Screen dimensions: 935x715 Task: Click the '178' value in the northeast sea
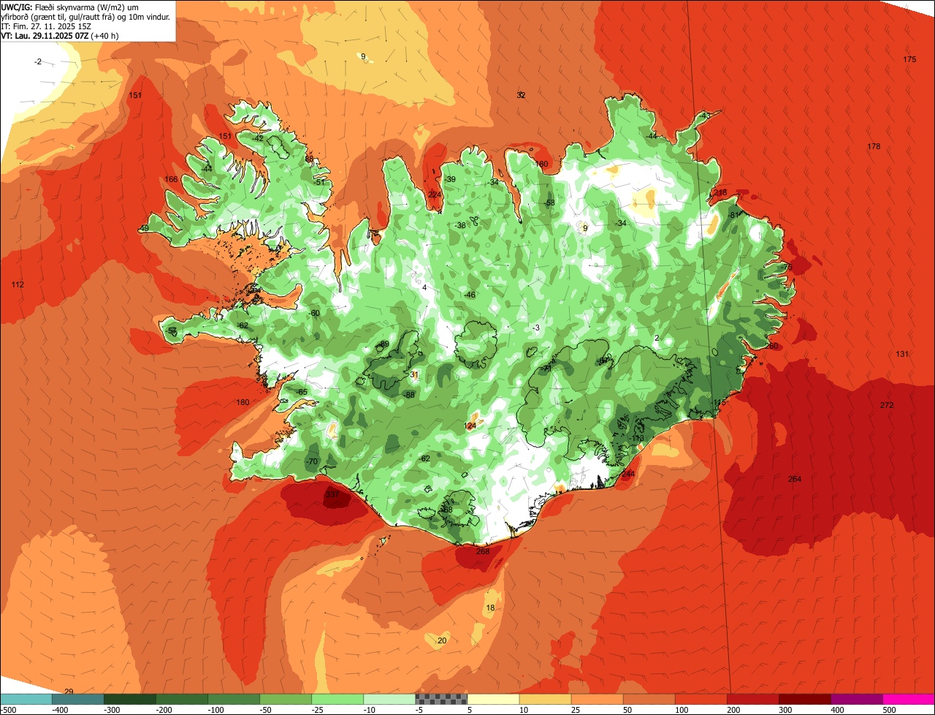point(874,146)
